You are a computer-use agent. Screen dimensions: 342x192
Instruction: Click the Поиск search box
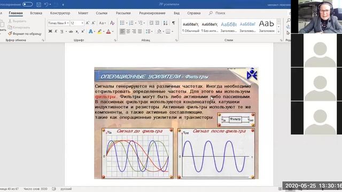[x=217, y=13]
